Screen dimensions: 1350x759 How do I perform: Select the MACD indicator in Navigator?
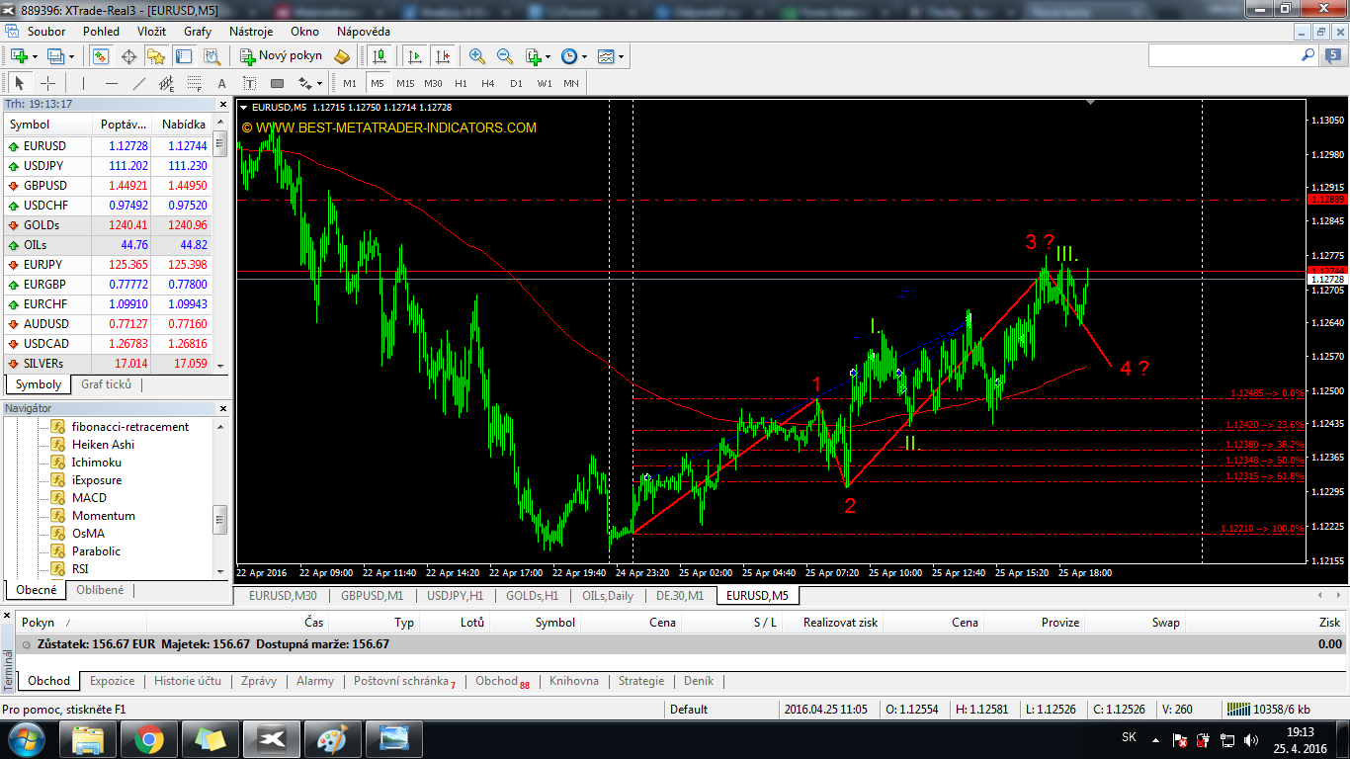coord(89,498)
